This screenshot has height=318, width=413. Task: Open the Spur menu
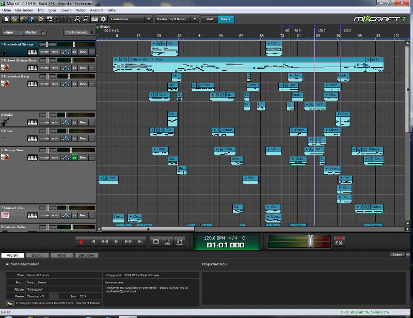point(52,10)
